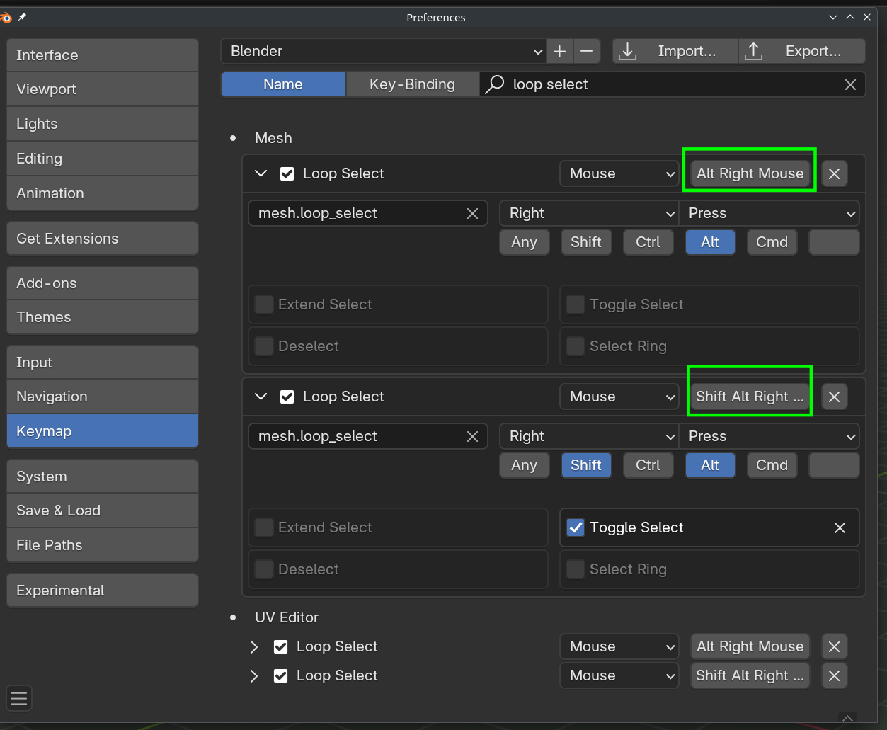The width and height of the screenshot is (887, 730).
Task: Expand the first UV Editor Loop Select entry
Action: tap(254, 646)
